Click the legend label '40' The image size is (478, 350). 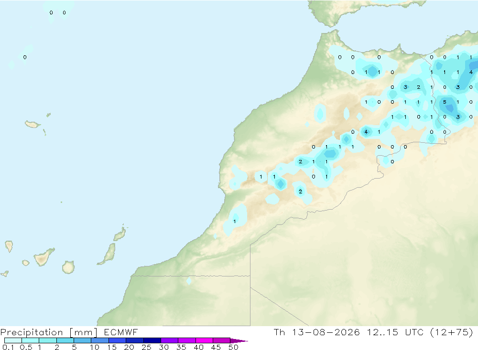pyautogui.click(x=198, y=347)
